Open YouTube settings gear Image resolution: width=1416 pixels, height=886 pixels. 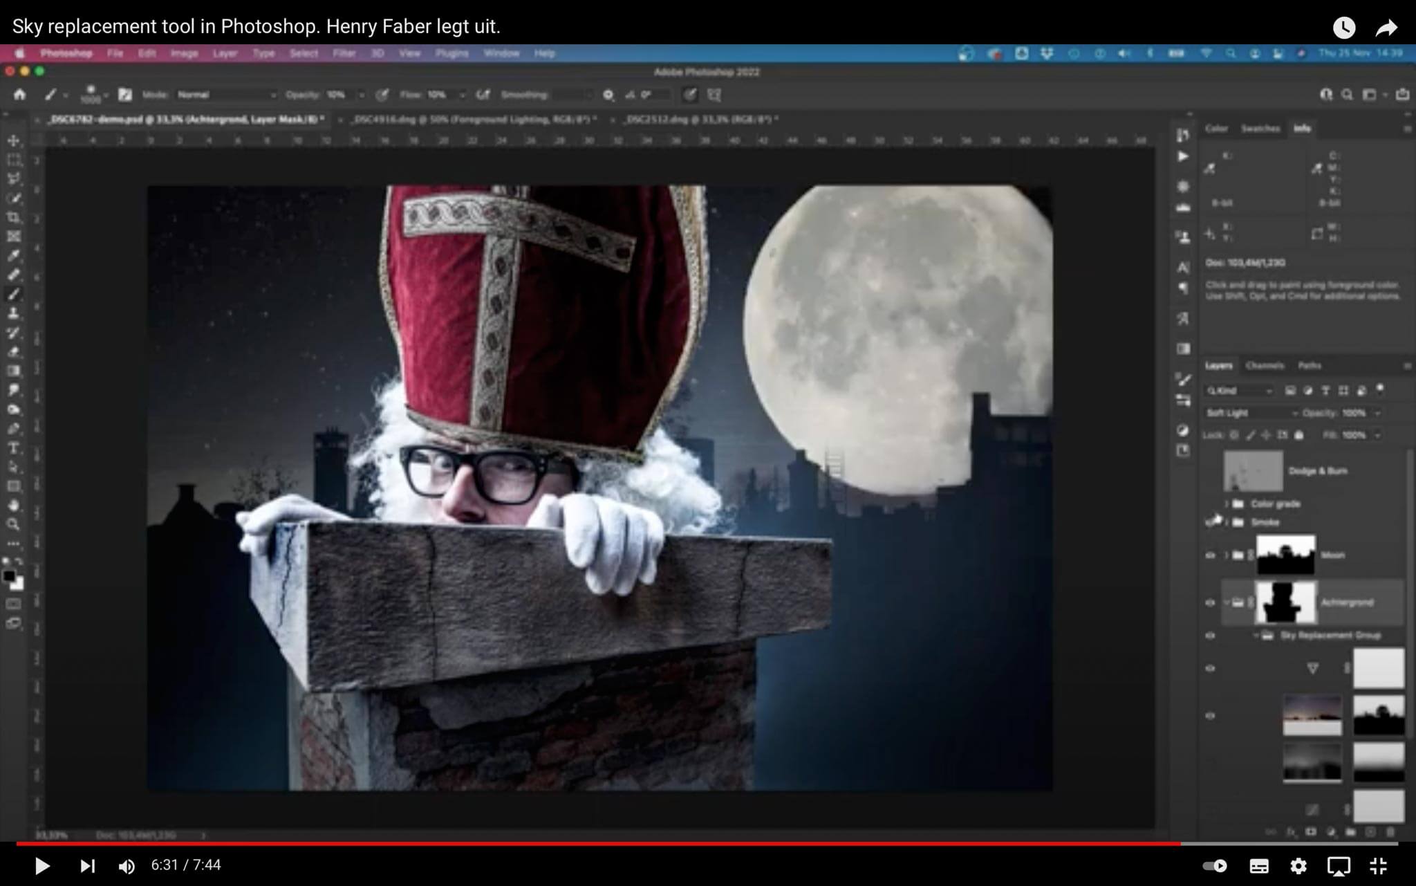(1298, 865)
